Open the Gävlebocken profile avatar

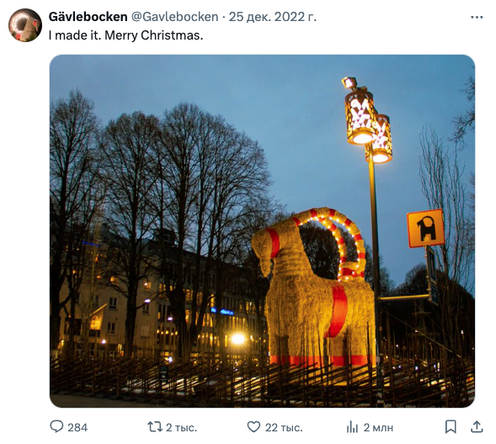pos(25,25)
